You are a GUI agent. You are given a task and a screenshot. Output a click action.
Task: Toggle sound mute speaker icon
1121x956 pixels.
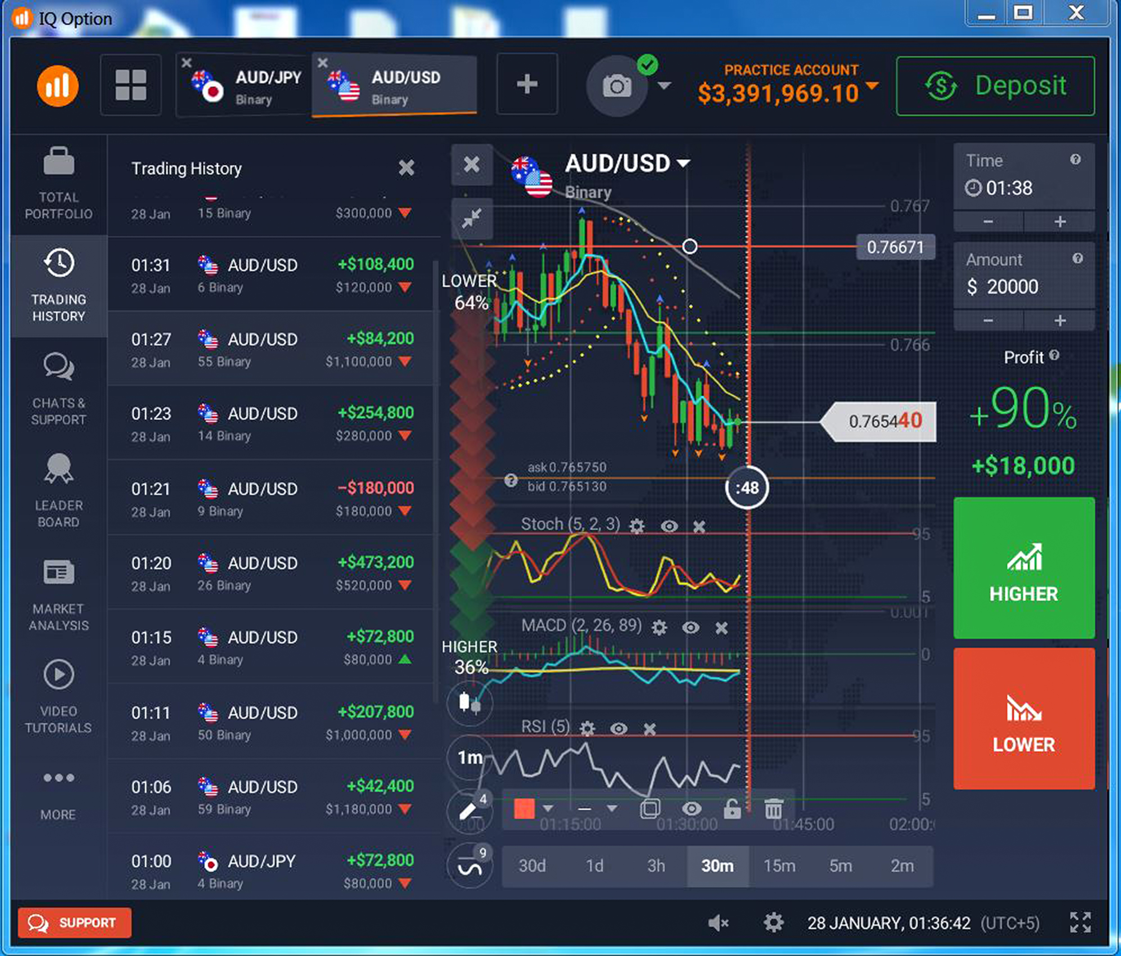tap(718, 922)
